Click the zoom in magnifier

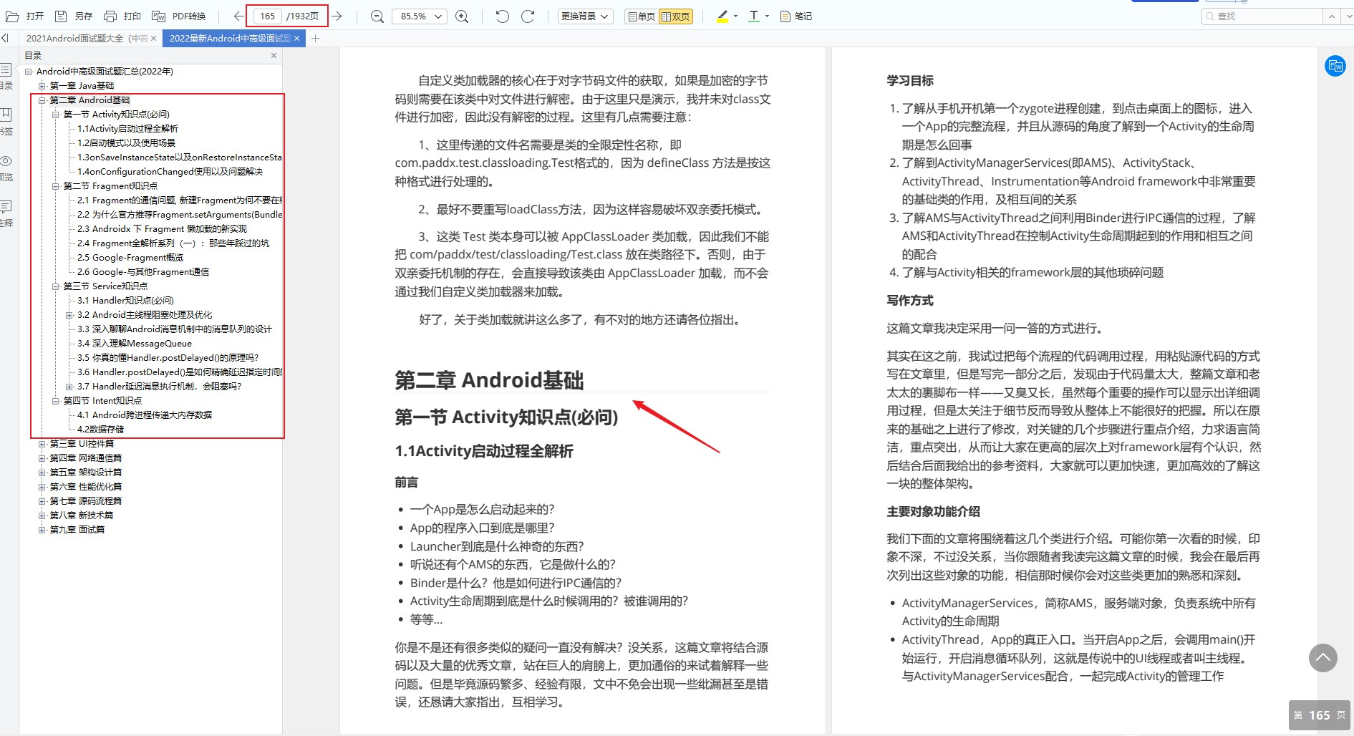462,16
